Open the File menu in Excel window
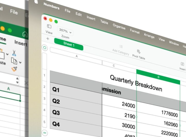The height and width of the screenshot is (137, 186). [x=14, y=12]
